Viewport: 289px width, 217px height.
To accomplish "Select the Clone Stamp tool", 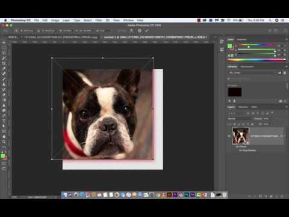I will [x=4, y=84].
